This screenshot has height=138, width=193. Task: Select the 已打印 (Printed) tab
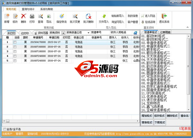point(24,33)
